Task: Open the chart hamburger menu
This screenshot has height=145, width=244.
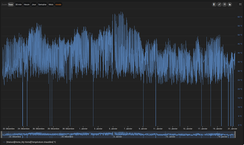Action: pyautogui.click(x=240, y=4)
